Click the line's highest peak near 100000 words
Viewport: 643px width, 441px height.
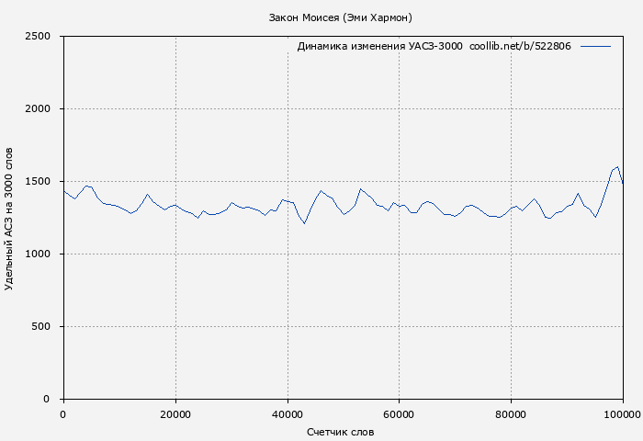tap(617, 166)
